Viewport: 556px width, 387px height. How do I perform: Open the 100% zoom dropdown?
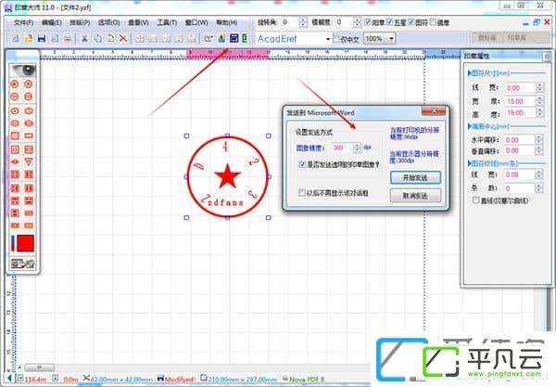(x=391, y=38)
